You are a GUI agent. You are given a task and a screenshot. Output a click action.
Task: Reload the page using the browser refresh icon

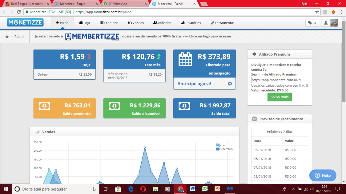(19, 12)
